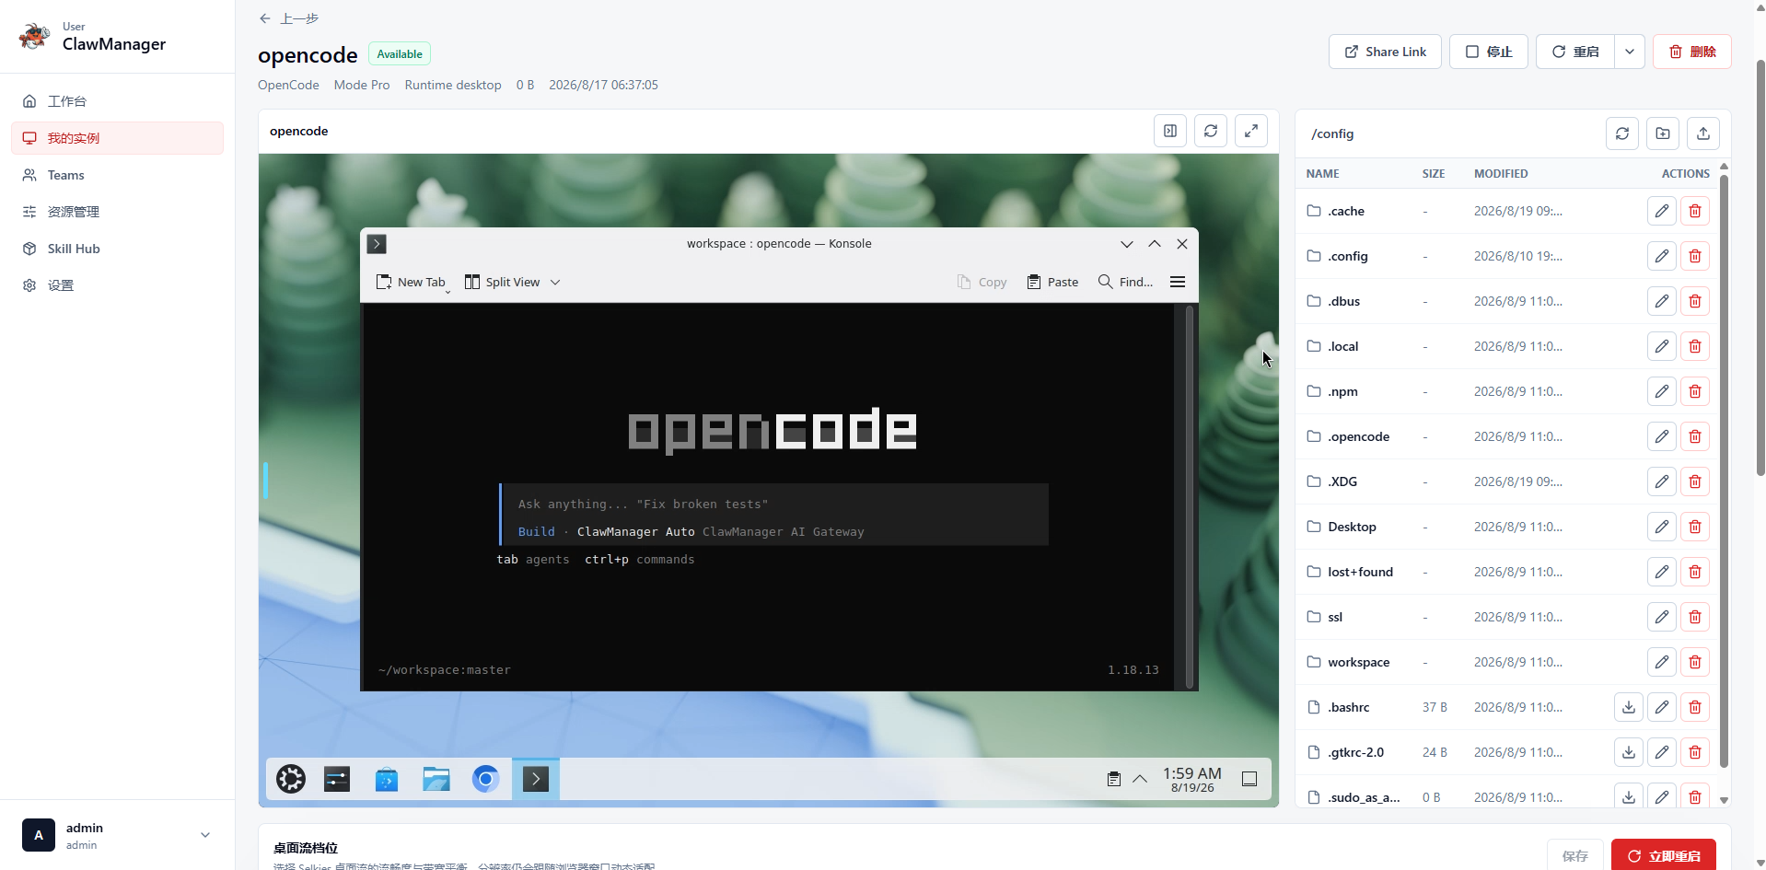This screenshot has width=1766, height=870.
Task: Rename the Desktop folder
Action: tap(1662, 527)
